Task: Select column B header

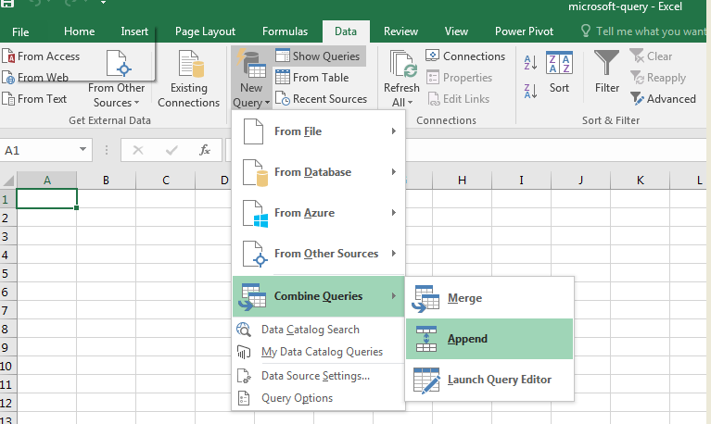Action: 106,181
